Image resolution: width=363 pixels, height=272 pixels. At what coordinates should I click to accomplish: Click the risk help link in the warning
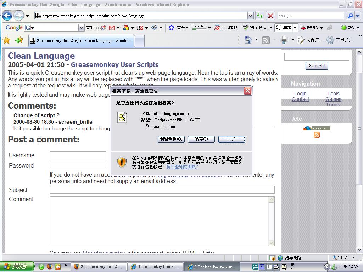click(x=182, y=167)
